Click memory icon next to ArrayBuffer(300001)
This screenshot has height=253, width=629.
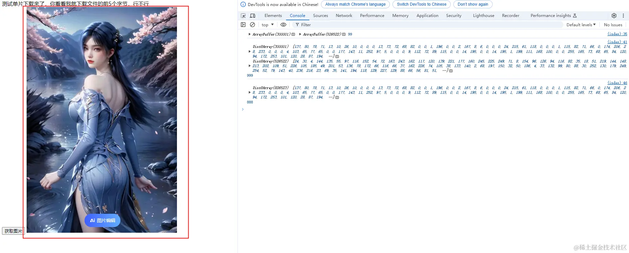pos(293,34)
